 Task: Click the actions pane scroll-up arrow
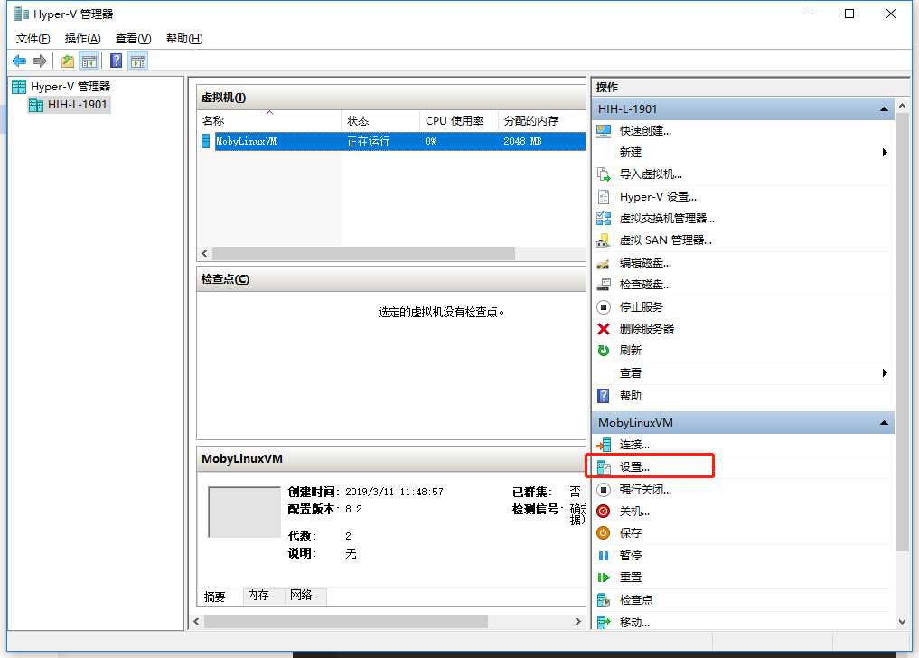tap(902, 106)
